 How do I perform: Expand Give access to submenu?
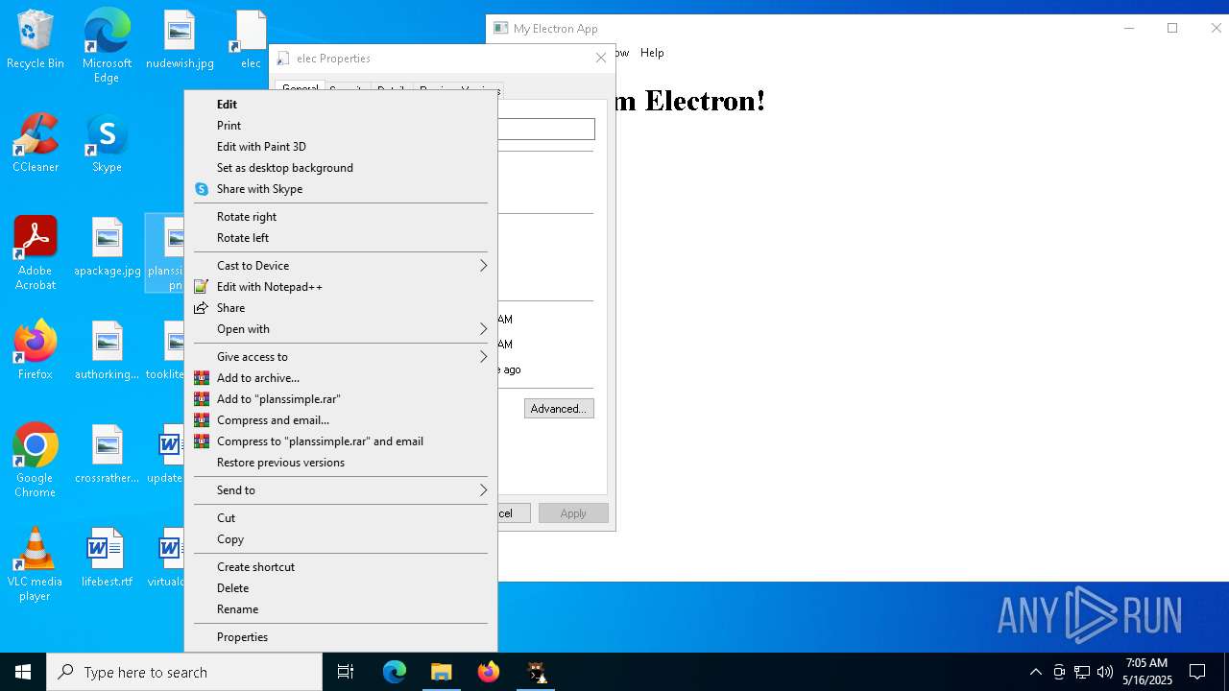tap(341, 357)
